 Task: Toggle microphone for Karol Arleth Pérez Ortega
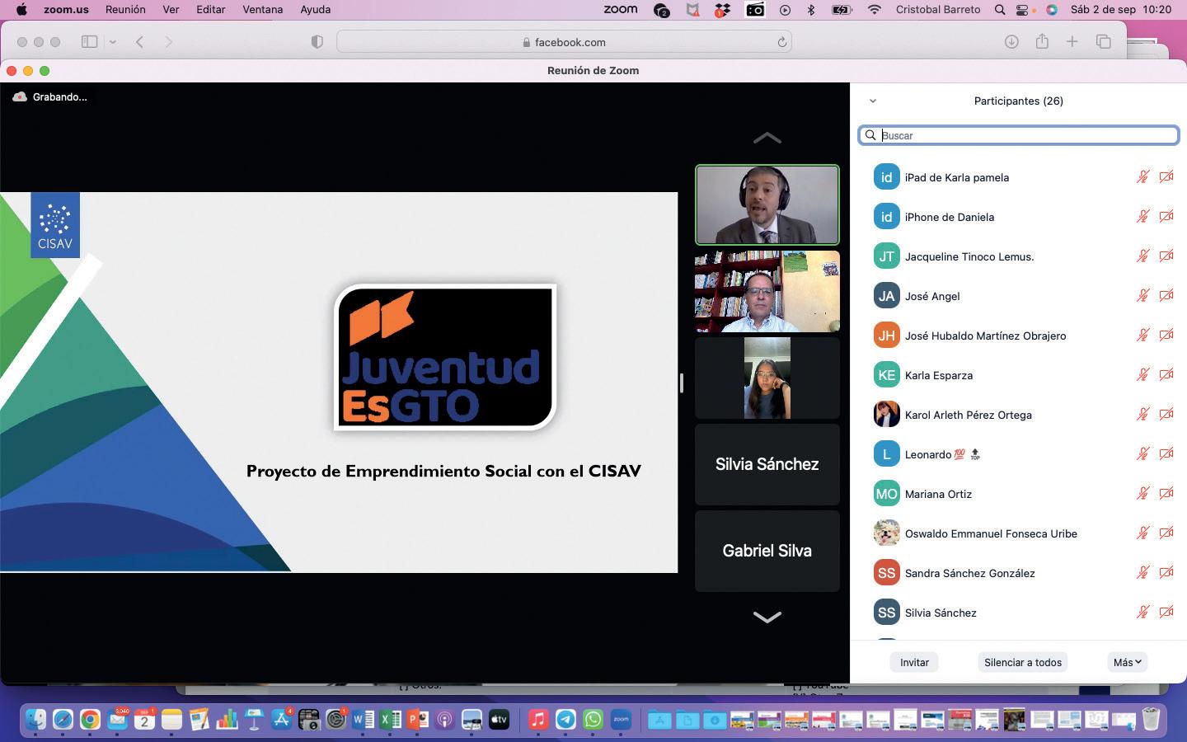click(1143, 415)
